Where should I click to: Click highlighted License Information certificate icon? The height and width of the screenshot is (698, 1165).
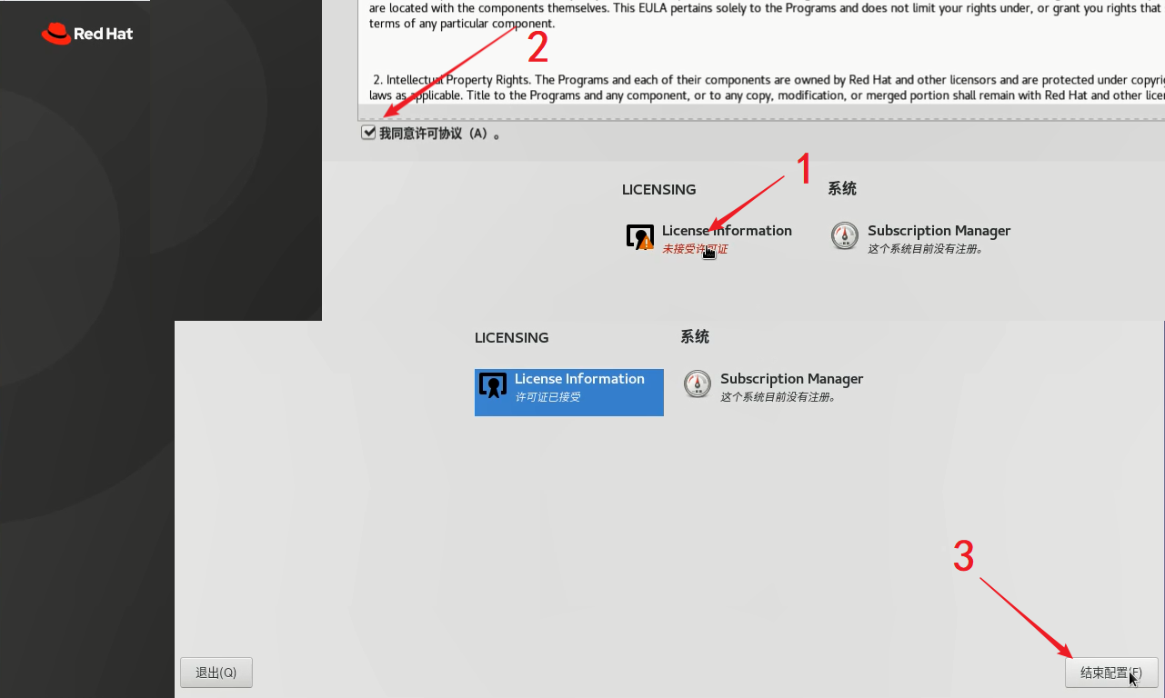[493, 385]
